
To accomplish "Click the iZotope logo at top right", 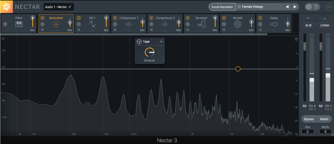I will 327,7.
